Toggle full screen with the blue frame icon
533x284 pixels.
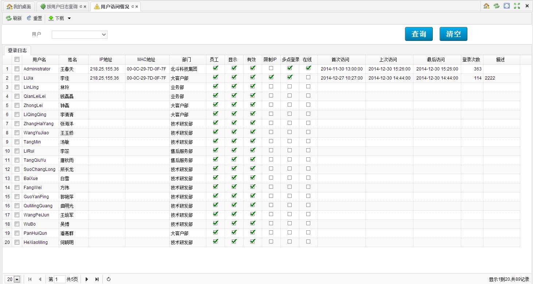coord(507,6)
